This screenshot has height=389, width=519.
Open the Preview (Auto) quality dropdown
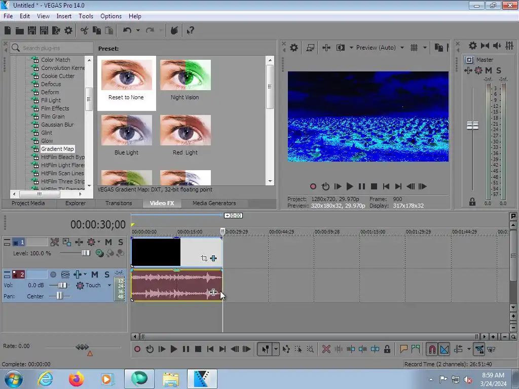coord(402,48)
